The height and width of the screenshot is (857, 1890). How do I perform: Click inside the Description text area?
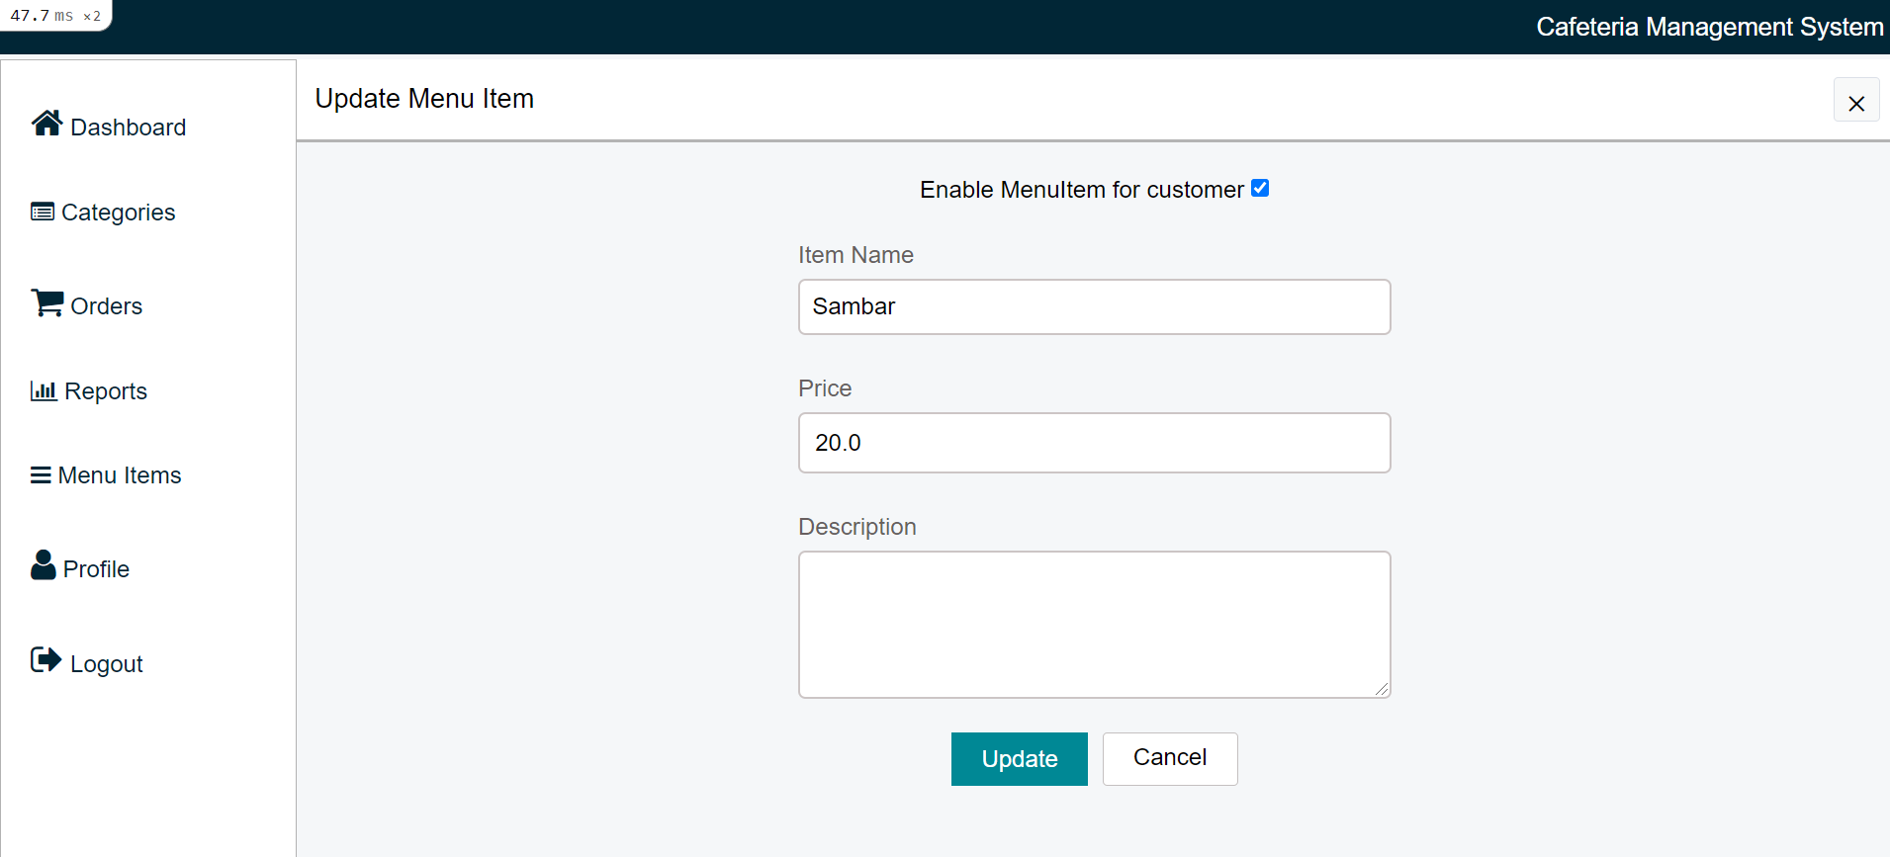[1095, 625]
